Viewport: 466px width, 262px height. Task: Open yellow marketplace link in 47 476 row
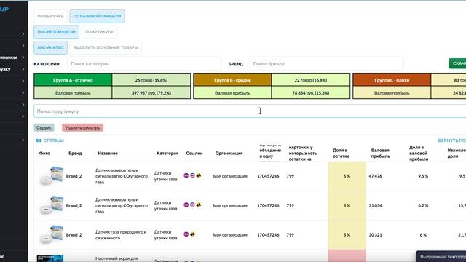pos(199,175)
